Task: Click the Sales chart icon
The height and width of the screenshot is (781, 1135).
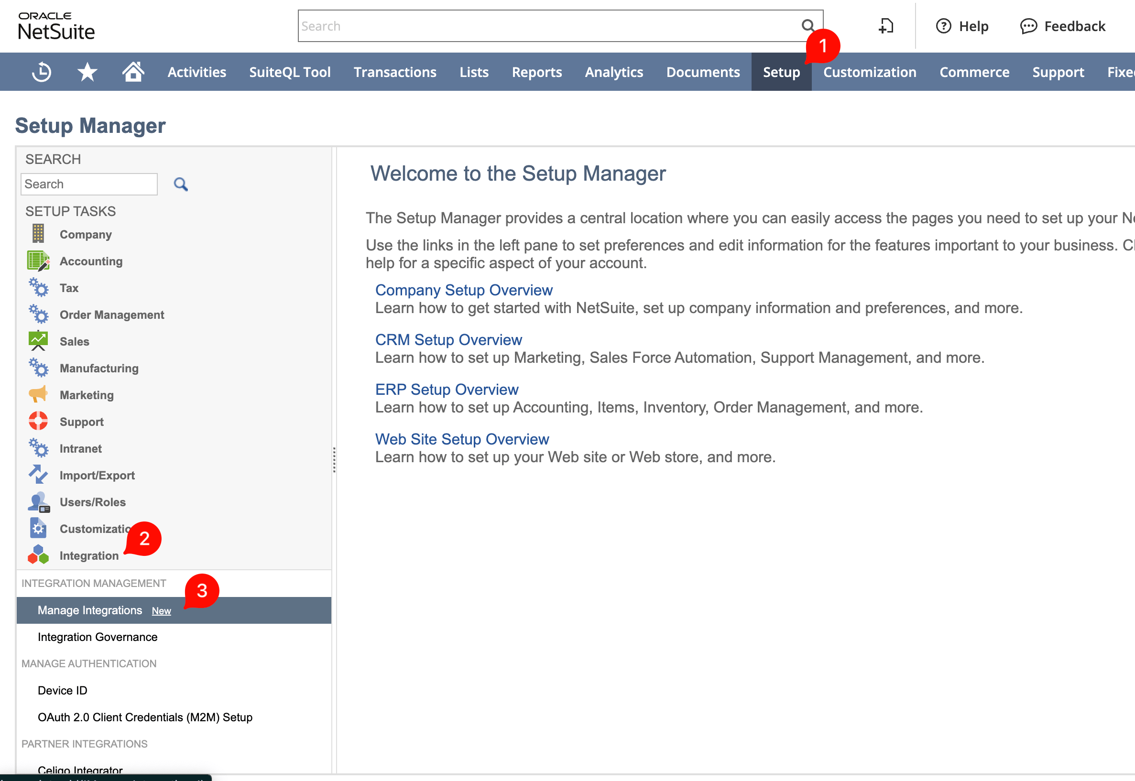Action: coord(38,341)
